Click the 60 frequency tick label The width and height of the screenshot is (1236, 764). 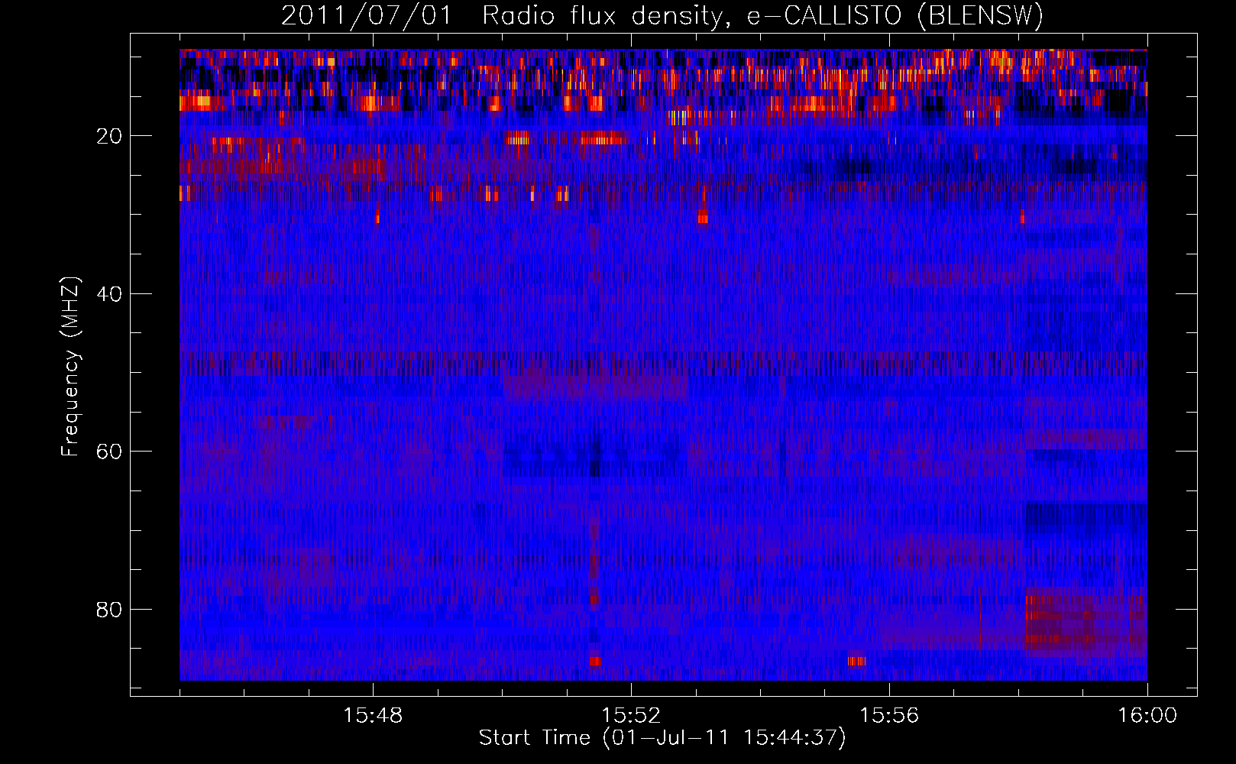tap(109, 452)
